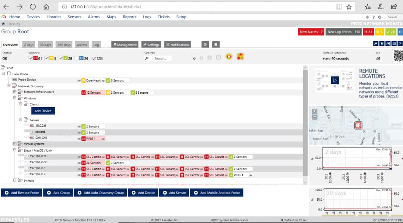
Task: Expand the Virtual Systems group
Action: click(15, 144)
